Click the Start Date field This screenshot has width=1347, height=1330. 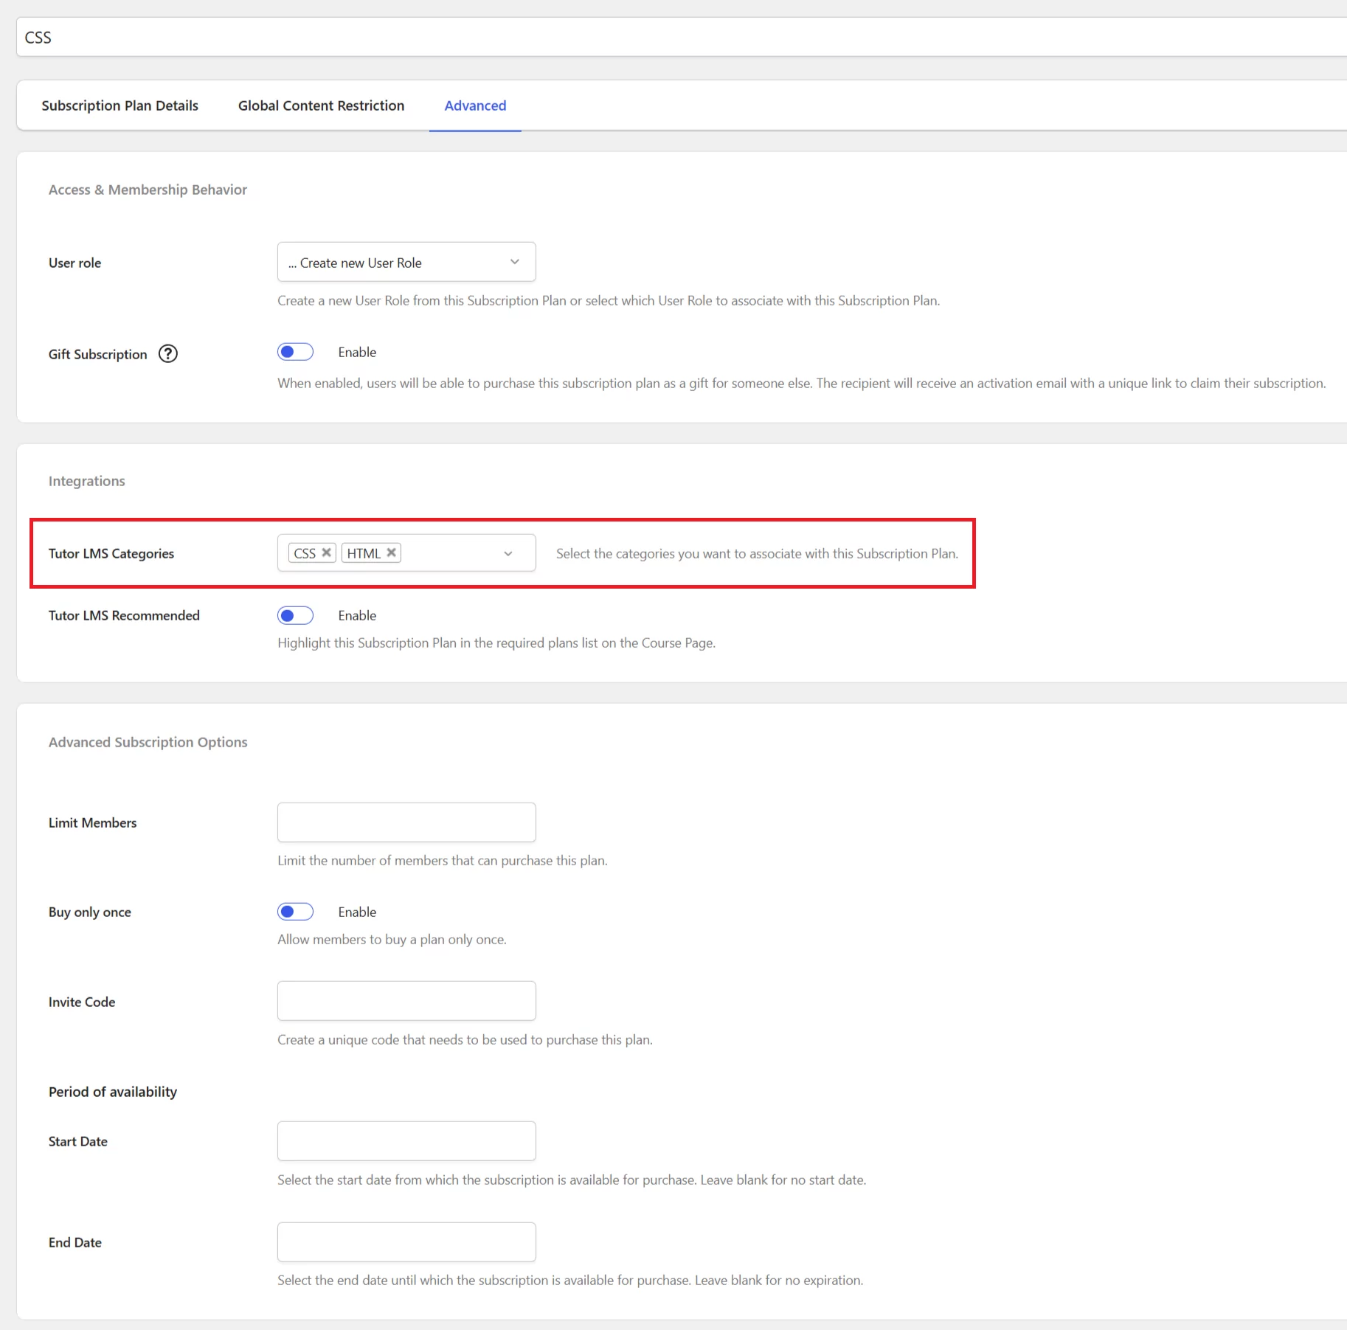click(406, 1141)
